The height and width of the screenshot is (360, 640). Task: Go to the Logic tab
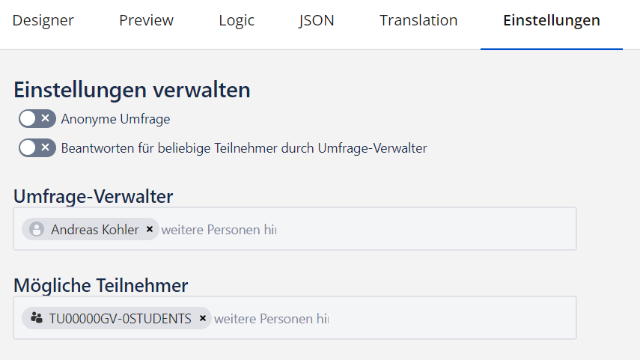coord(237,20)
